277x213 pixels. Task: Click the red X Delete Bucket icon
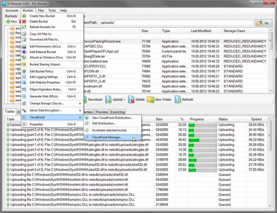point(24,22)
